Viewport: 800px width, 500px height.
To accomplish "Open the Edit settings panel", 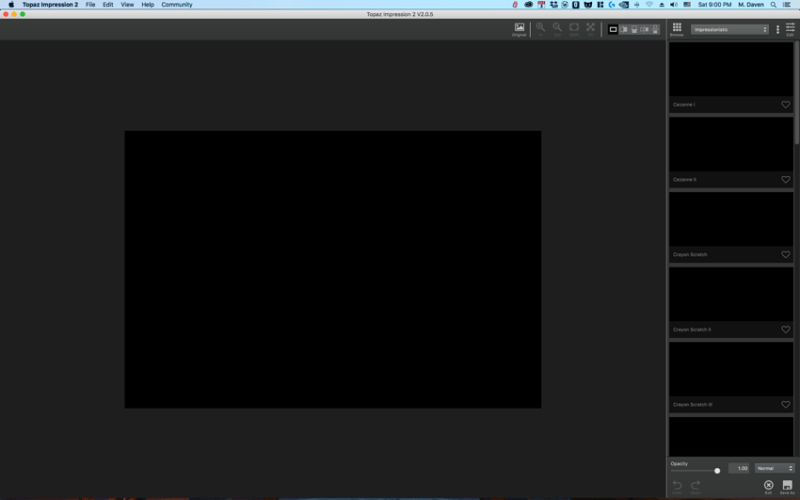I will pyautogui.click(x=790, y=29).
